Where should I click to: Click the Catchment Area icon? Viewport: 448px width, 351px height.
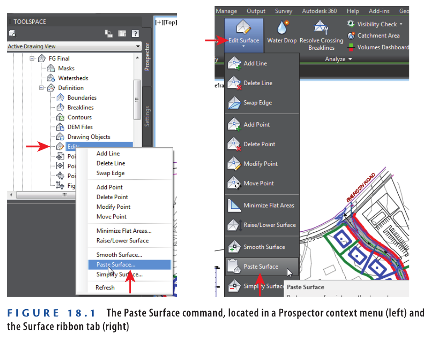[x=351, y=36]
